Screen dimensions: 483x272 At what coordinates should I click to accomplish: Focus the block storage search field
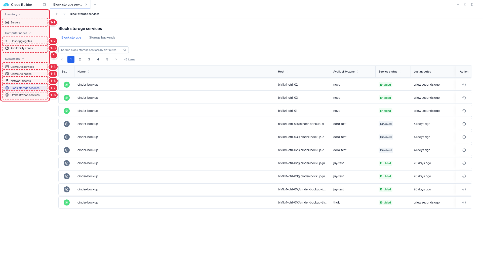[94, 50]
